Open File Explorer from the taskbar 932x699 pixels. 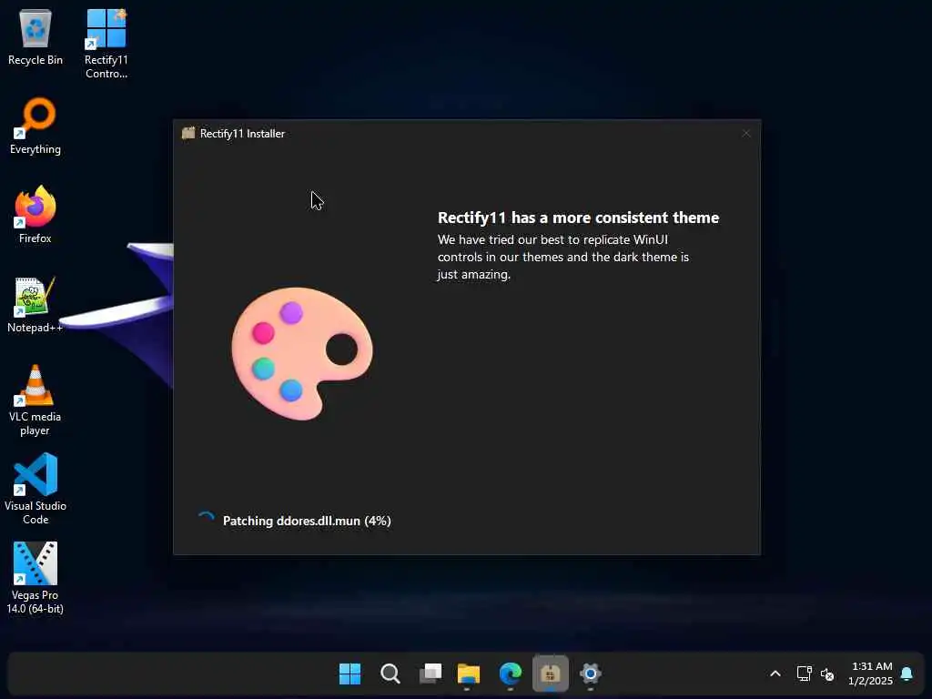tap(469, 674)
